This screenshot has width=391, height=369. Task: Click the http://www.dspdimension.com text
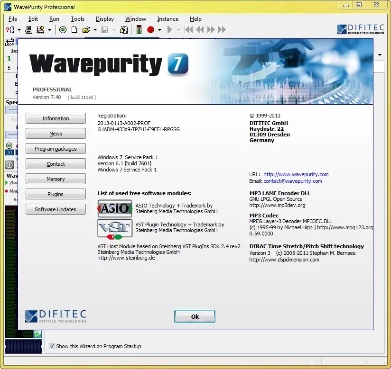[x=284, y=260]
